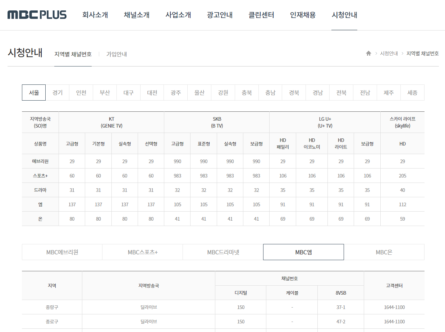Image resolution: width=445 pixels, height=332 pixels.
Task: Select the 충남 region tab
Action: click(x=270, y=92)
